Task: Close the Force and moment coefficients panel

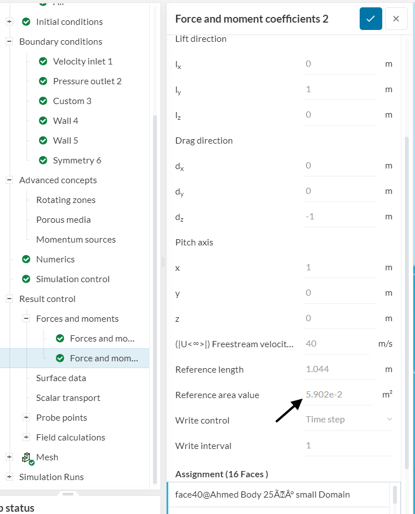Action: click(x=396, y=19)
